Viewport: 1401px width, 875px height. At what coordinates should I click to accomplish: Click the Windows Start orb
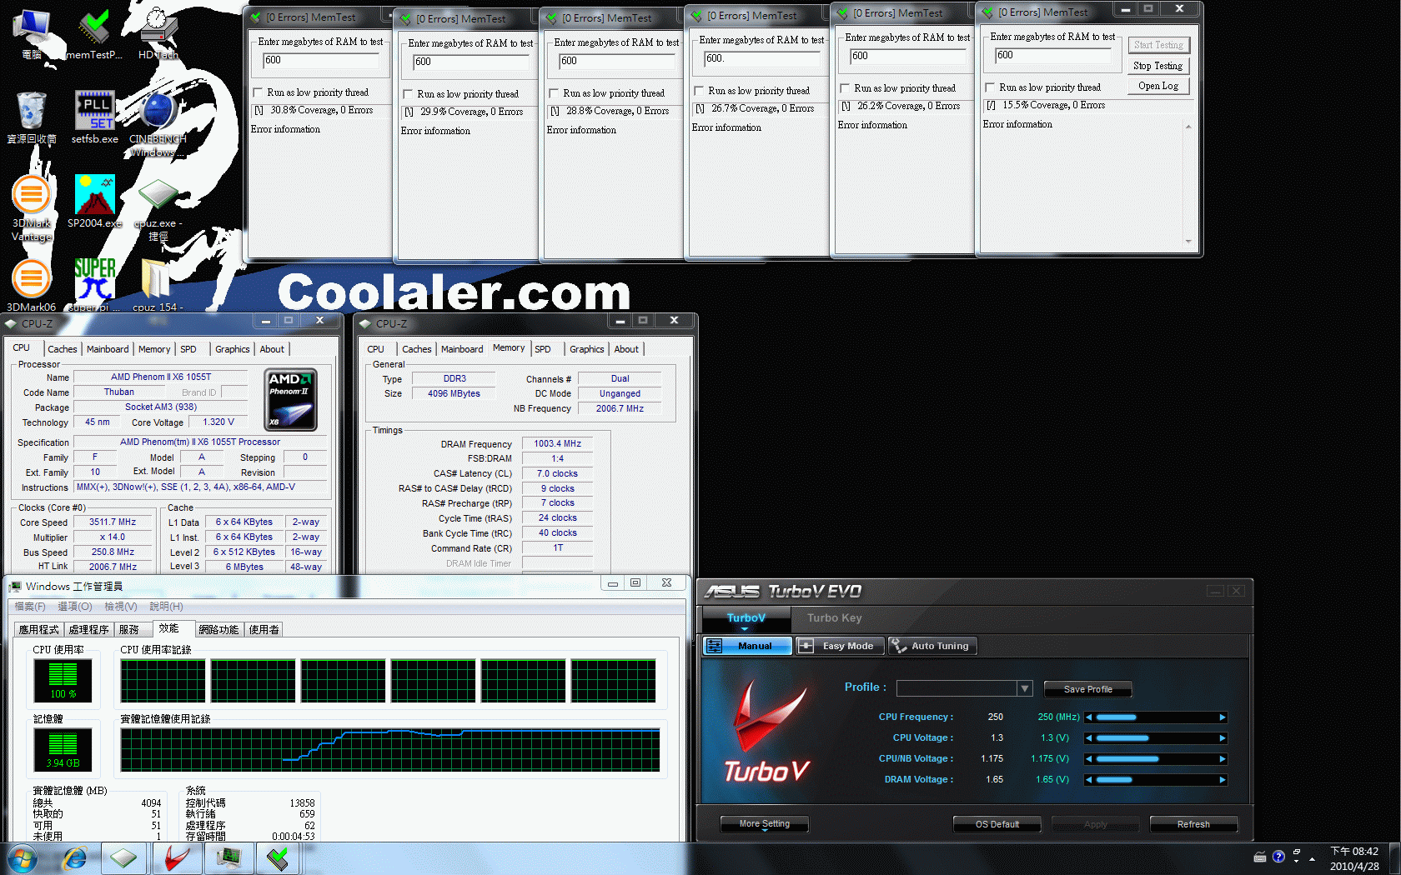tap(23, 858)
